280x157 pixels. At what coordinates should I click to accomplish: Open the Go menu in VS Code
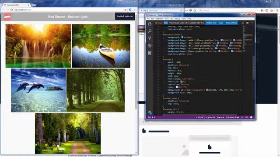click(x=171, y=19)
